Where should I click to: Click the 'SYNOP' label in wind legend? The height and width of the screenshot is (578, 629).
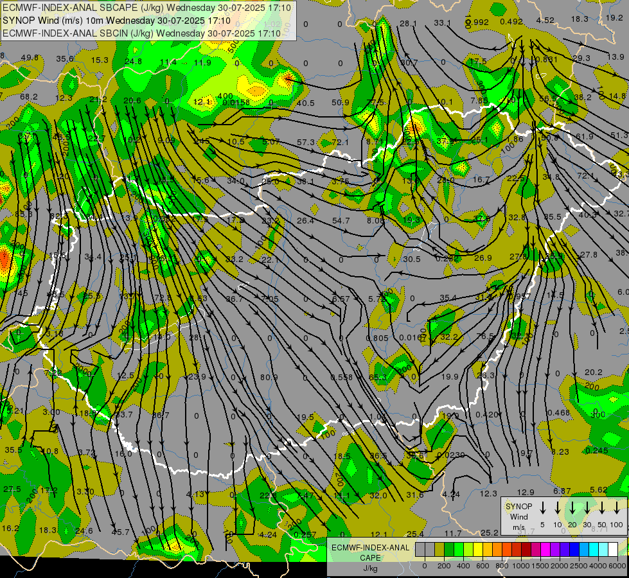[x=518, y=507]
